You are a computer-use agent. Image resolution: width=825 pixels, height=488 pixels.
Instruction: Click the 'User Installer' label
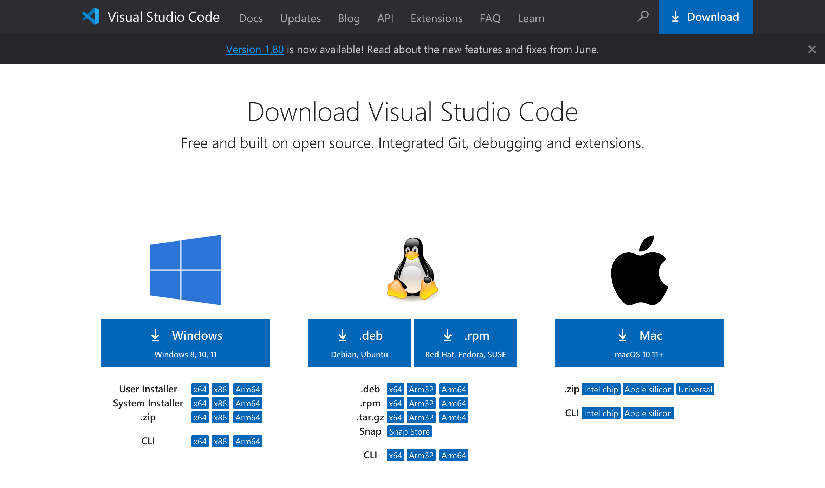tap(148, 389)
